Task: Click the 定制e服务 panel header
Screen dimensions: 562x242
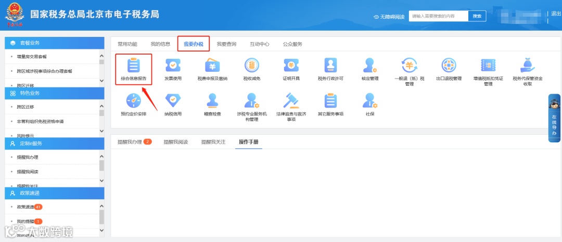Action: point(55,144)
